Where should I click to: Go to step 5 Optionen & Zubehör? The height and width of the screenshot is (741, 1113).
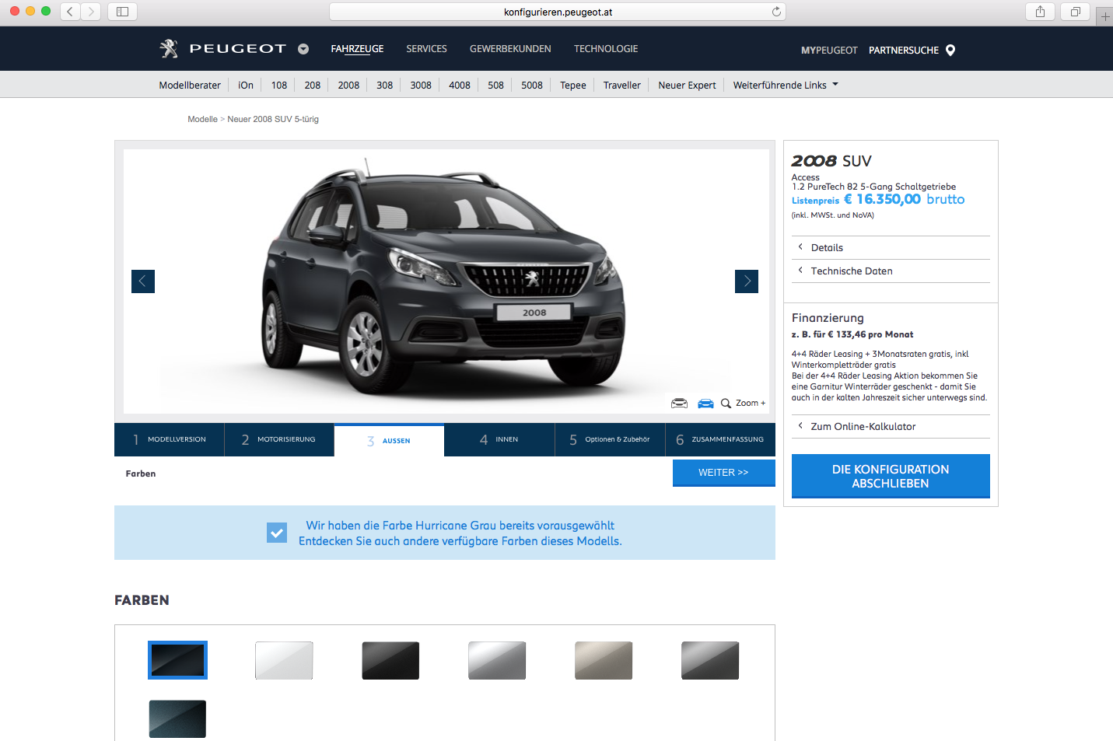[x=610, y=439]
